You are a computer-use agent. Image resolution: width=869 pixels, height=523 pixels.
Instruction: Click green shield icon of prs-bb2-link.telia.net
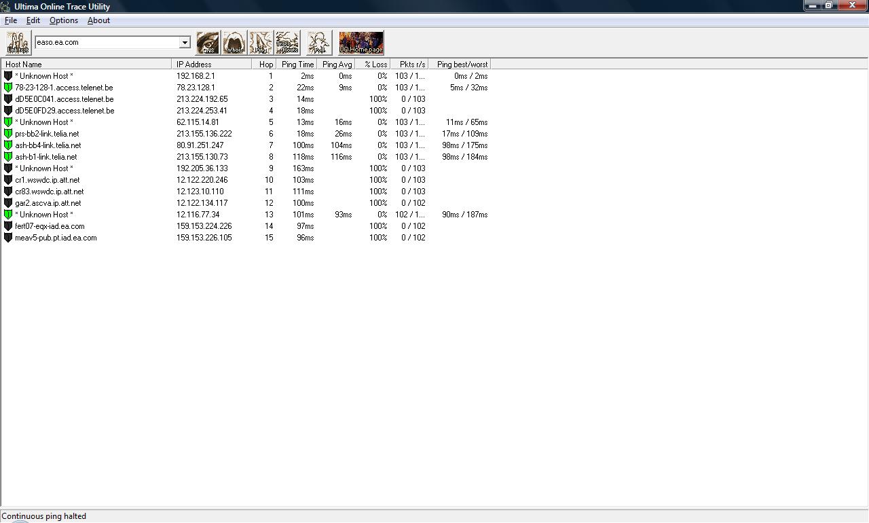[8, 134]
